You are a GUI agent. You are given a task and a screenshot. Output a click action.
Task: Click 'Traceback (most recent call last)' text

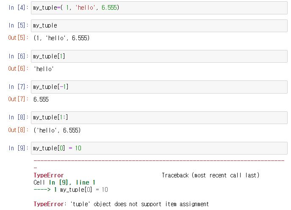pyautogui.click(x=211, y=175)
